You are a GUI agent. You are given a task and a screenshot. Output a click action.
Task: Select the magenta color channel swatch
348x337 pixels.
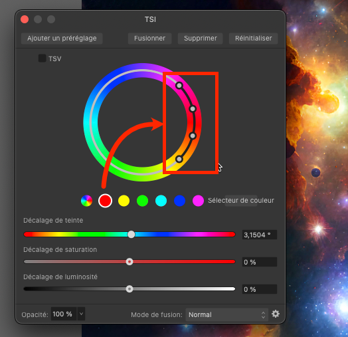[198, 201]
